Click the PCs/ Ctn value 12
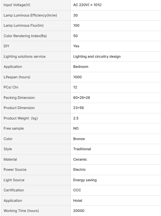Screen dimensions: 161x216 pyautogui.click(x=75, y=87)
